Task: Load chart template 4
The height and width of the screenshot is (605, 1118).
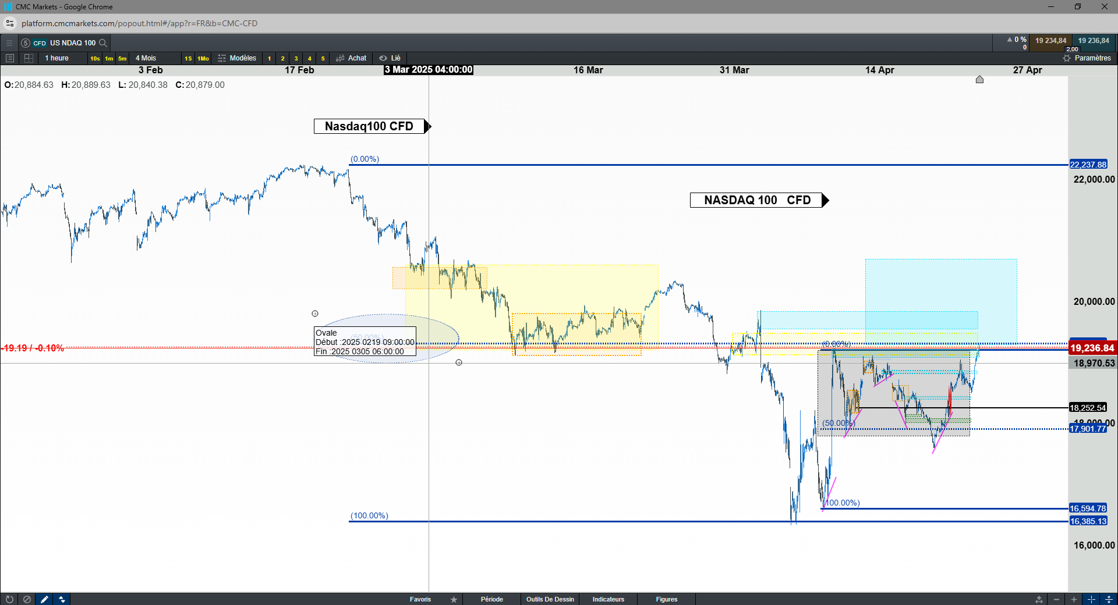Action: [x=309, y=58]
